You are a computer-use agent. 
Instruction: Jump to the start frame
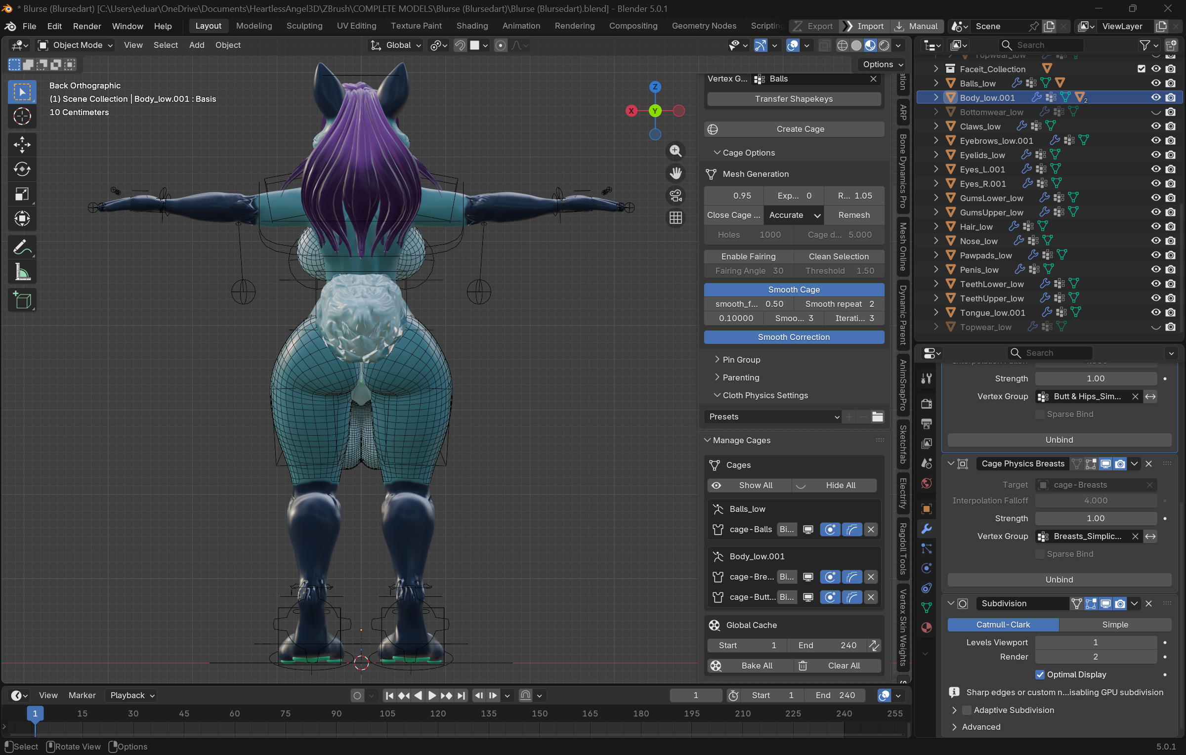coord(389,696)
